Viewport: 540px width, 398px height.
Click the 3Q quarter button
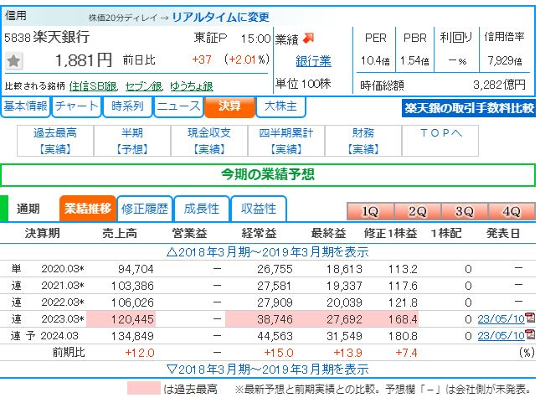[x=465, y=211]
